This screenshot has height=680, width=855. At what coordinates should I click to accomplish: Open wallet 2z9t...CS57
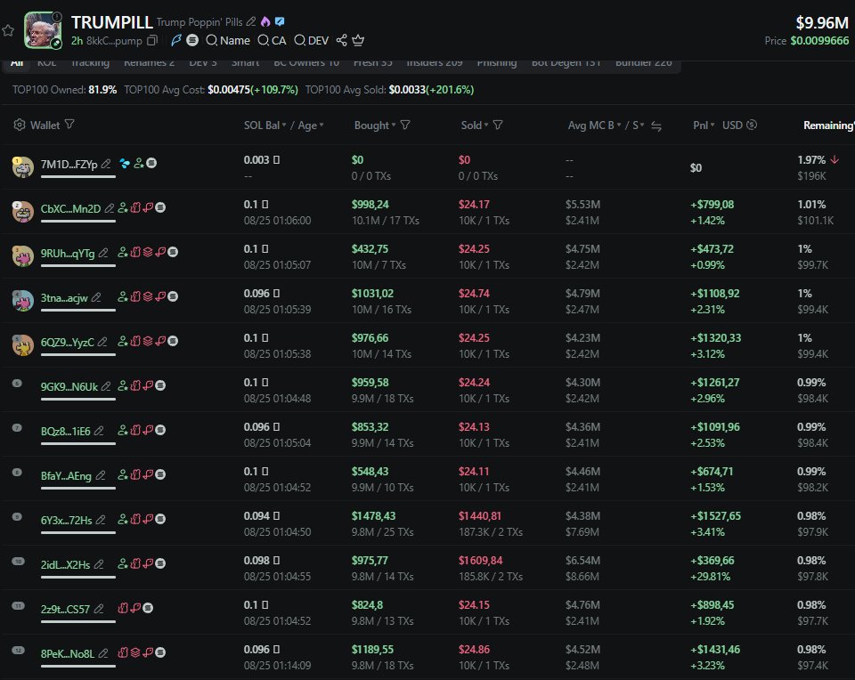65,609
